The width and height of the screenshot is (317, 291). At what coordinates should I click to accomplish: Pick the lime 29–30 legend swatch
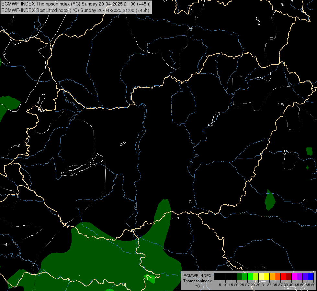tap(256, 276)
